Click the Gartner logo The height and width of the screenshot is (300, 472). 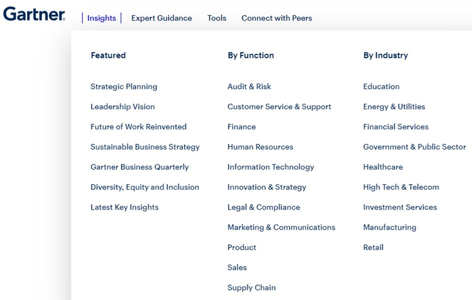tap(34, 14)
